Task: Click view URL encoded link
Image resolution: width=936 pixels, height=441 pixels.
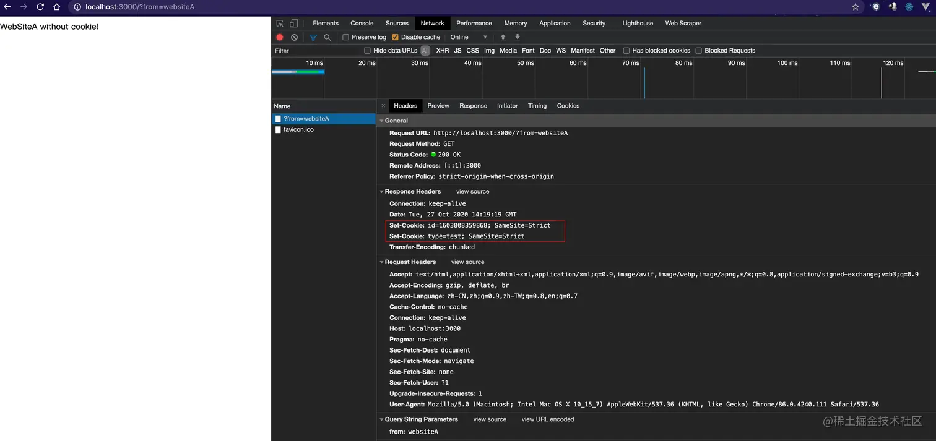Action: (548, 419)
